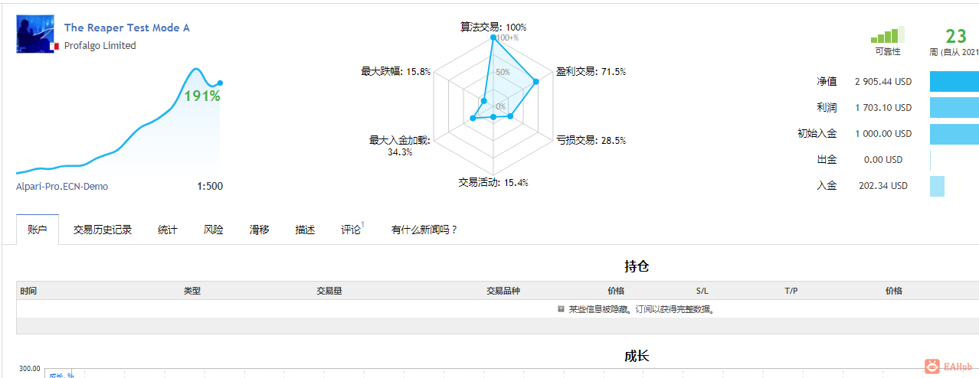Open the Profalgo Limited author link

(100, 46)
